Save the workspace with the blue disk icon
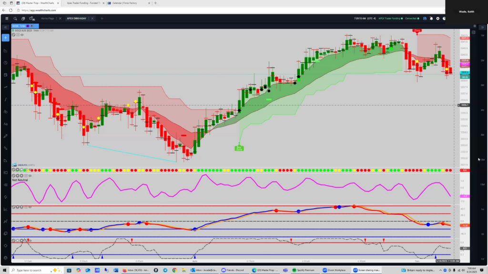This screenshot has width=488, height=274. point(425,19)
